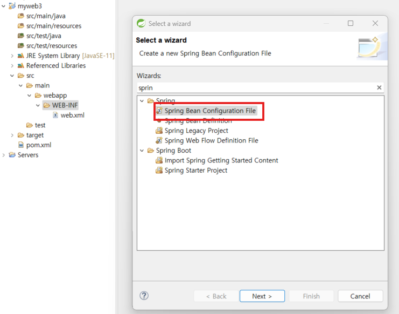Click the Referenced Libraries icon
This screenshot has width=399, height=314.
pyautogui.click(x=21, y=65)
